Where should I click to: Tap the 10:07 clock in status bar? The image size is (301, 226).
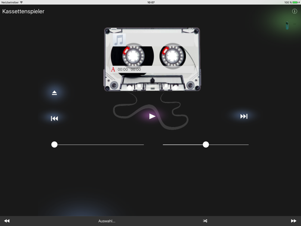(151, 2)
